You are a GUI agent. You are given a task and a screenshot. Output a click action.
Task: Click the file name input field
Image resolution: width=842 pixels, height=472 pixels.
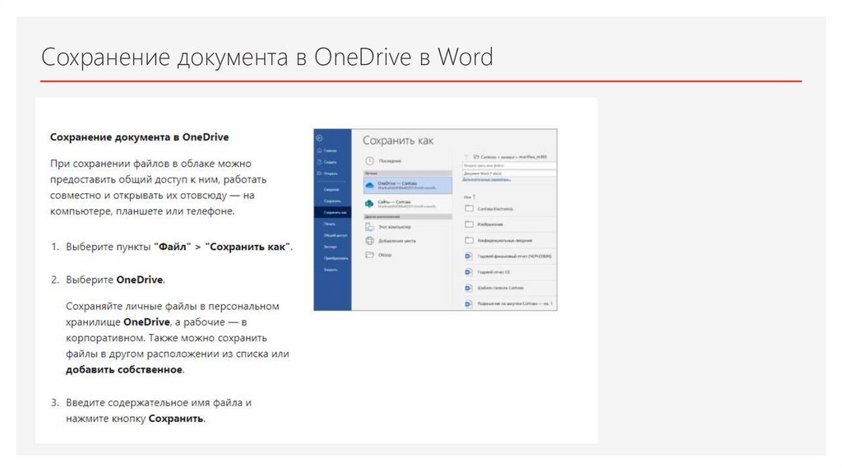(x=509, y=166)
